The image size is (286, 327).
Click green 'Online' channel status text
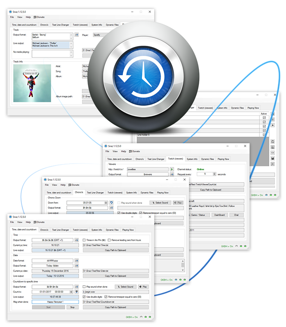(200, 169)
